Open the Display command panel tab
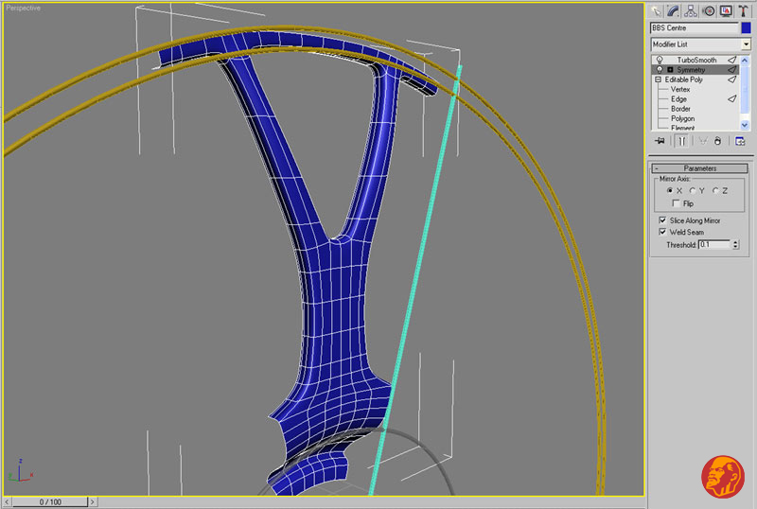This screenshot has width=757, height=509. (726, 11)
